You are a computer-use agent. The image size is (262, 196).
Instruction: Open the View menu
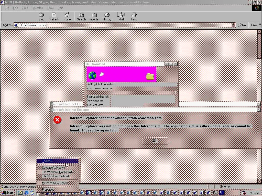[25, 8]
